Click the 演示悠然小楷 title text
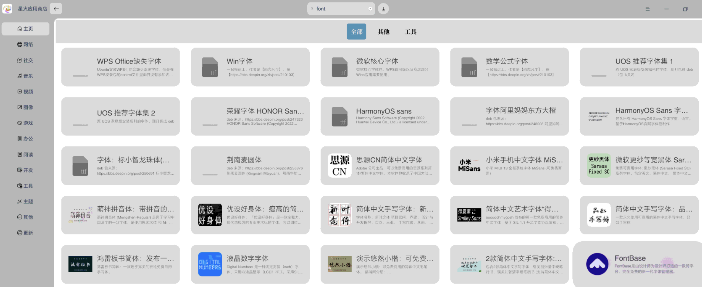Image resolution: width=702 pixels, height=288 pixels. [x=395, y=258]
